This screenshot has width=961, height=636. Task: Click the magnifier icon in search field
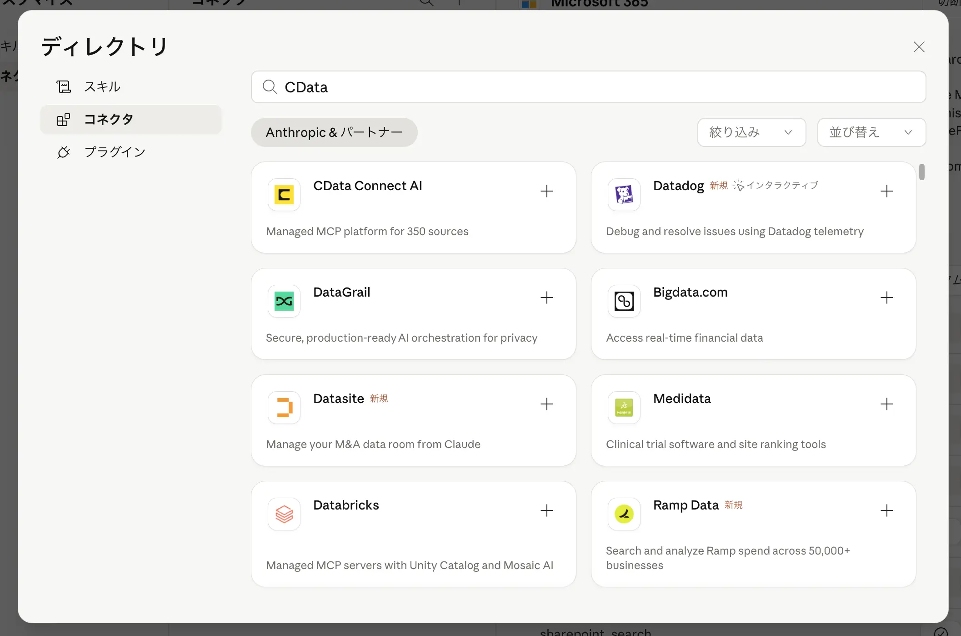pyautogui.click(x=270, y=87)
